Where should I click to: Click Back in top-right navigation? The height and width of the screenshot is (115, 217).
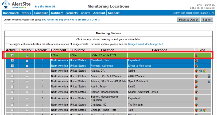[190, 13]
